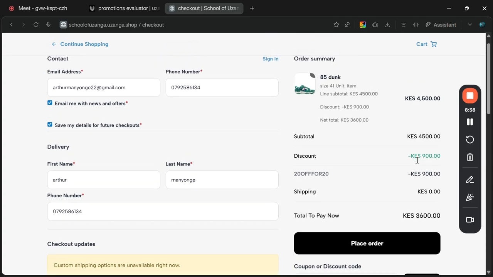Screen dimensions: 493x277
Task: Click the Subtotal KES 4500.00 value
Action: point(424,137)
